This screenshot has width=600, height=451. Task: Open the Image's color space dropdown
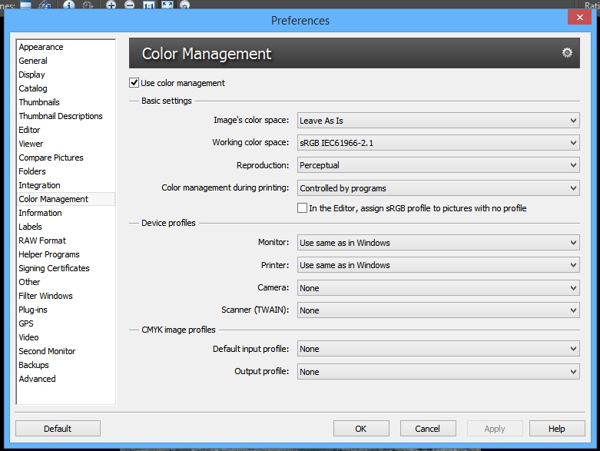pyautogui.click(x=438, y=121)
